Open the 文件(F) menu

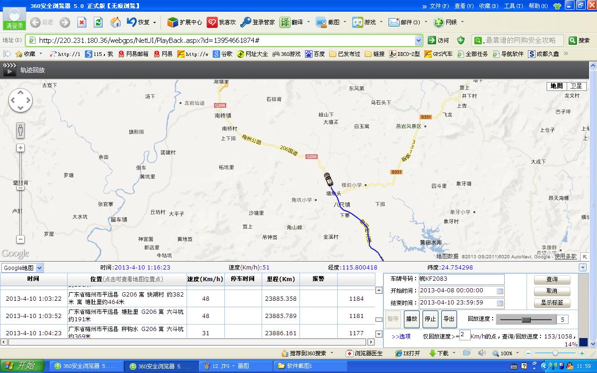click(439, 6)
